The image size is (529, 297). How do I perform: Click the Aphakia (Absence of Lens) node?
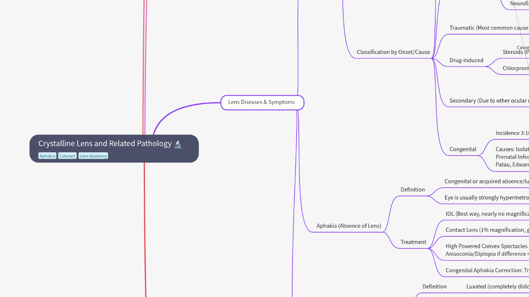348,226
